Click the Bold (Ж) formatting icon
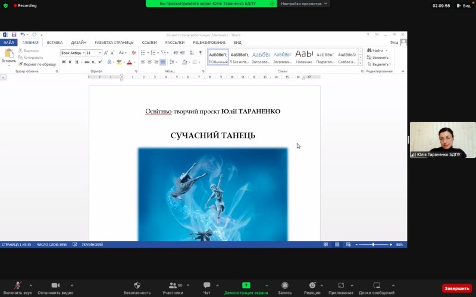This screenshot has width=476, height=297. pos(64,62)
